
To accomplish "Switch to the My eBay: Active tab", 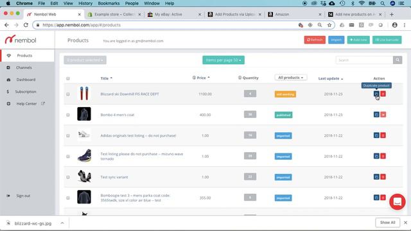I will (x=174, y=14).
